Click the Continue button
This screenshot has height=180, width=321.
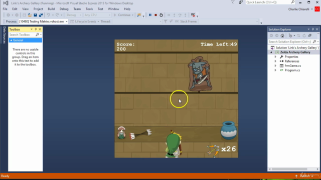(x=122, y=15)
